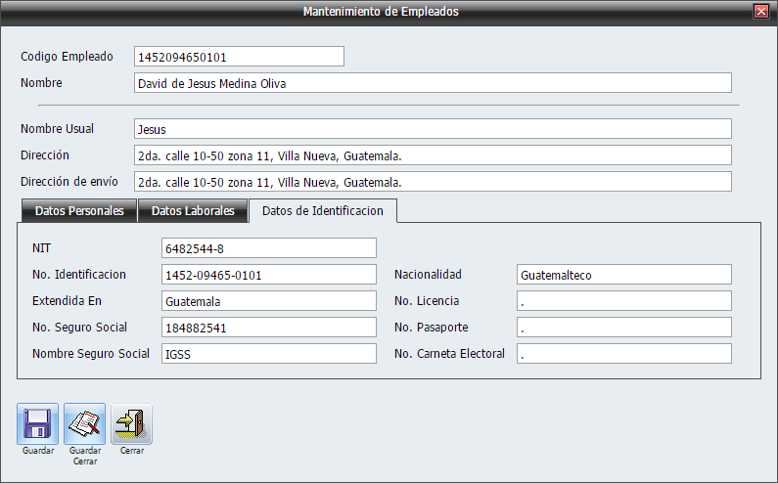Close the Mantenimiento de Empleados window
This screenshot has width=778, height=483.
click(760, 12)
